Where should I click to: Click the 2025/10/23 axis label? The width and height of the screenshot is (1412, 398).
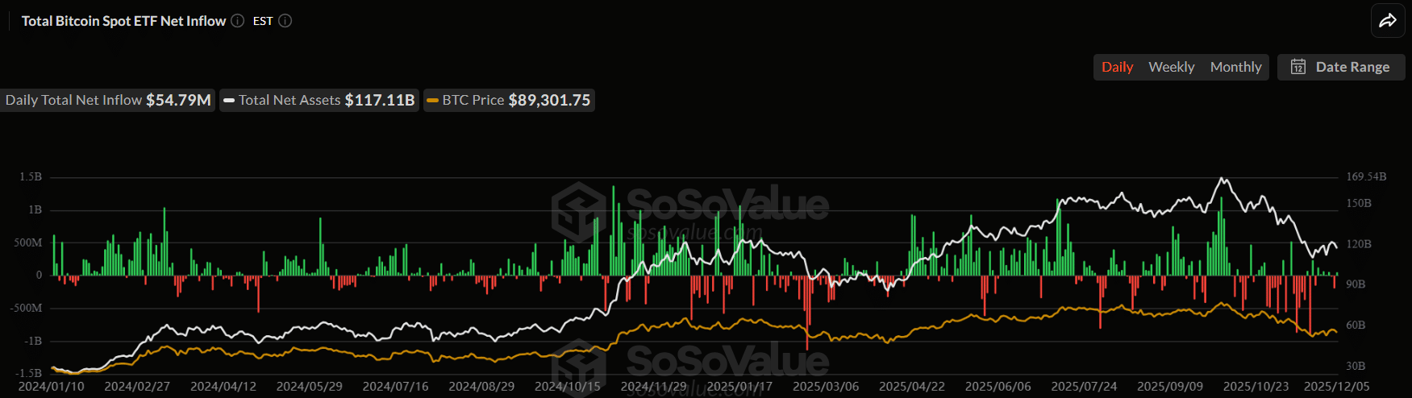pos(1256,387)
